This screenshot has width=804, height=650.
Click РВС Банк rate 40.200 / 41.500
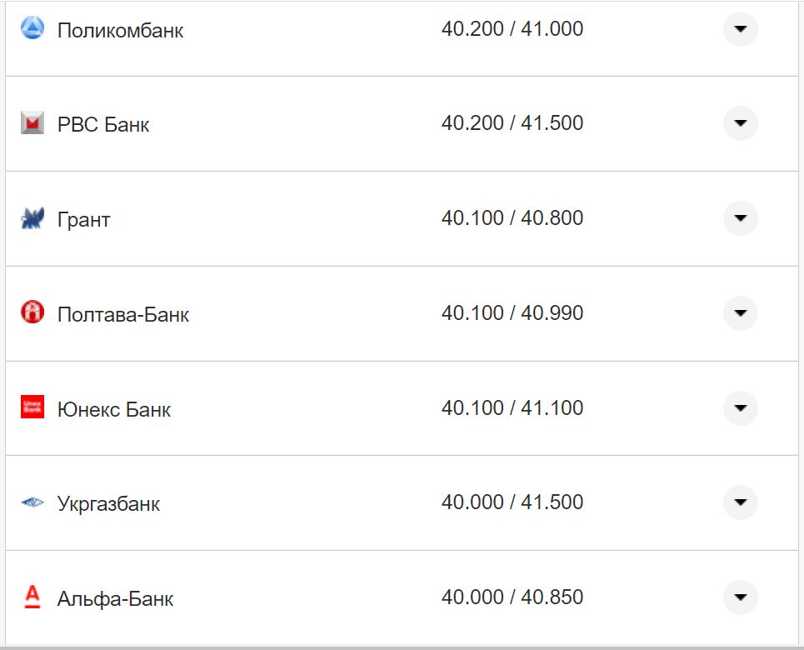512,123
